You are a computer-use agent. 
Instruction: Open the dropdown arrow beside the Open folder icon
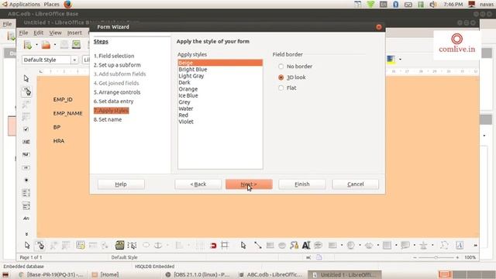pyautogui.click(x=55, y=45)
